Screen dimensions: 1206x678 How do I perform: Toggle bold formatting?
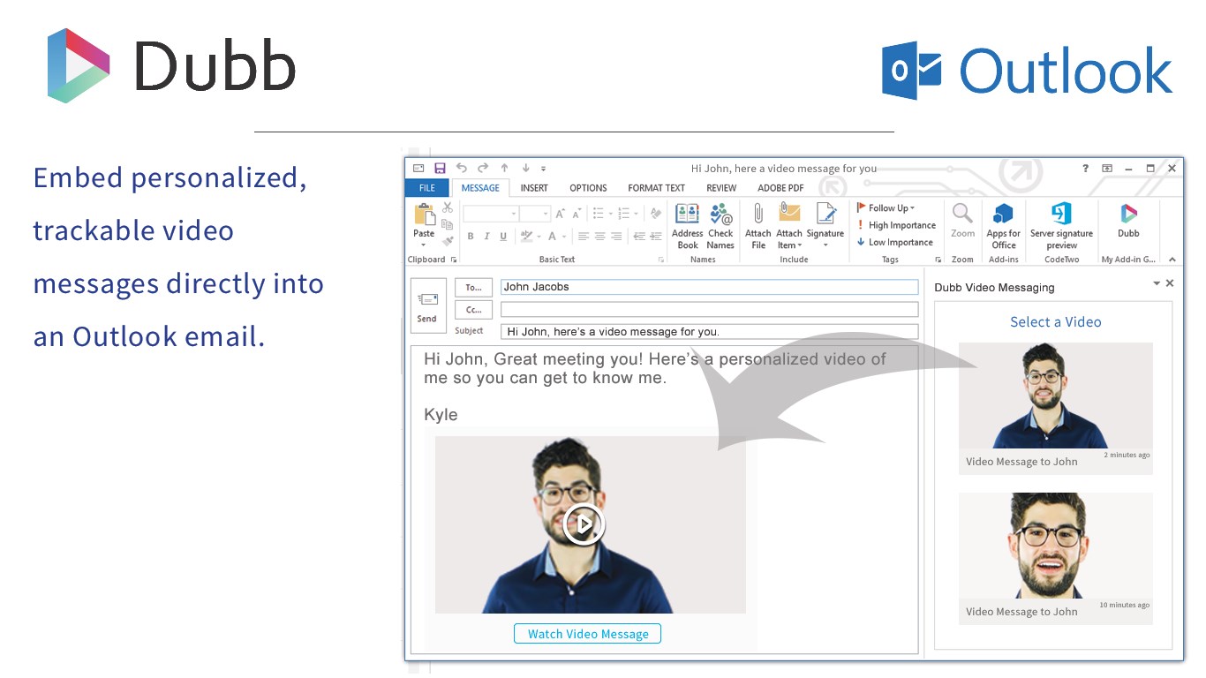pos(471,236)
